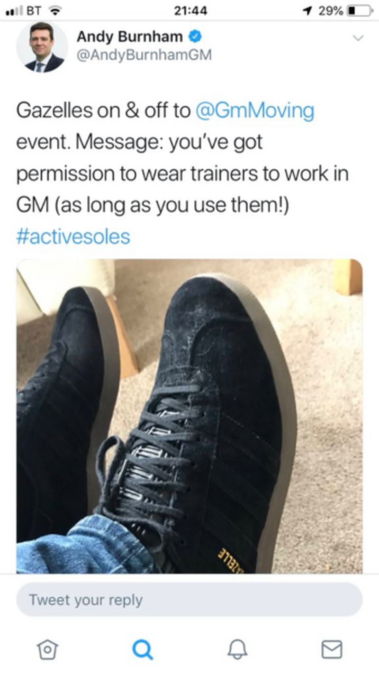Open the Gazelle trainers photo
Screen dimensions: 379x674
189,416
